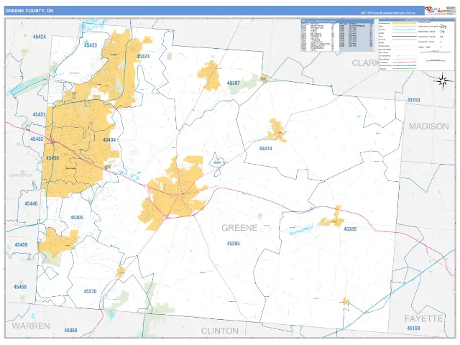The width and height of the screenshot is (460, 345).
Task: Click the "GREENE COUNTY, OH" map title
Action: tap(29, 11)
